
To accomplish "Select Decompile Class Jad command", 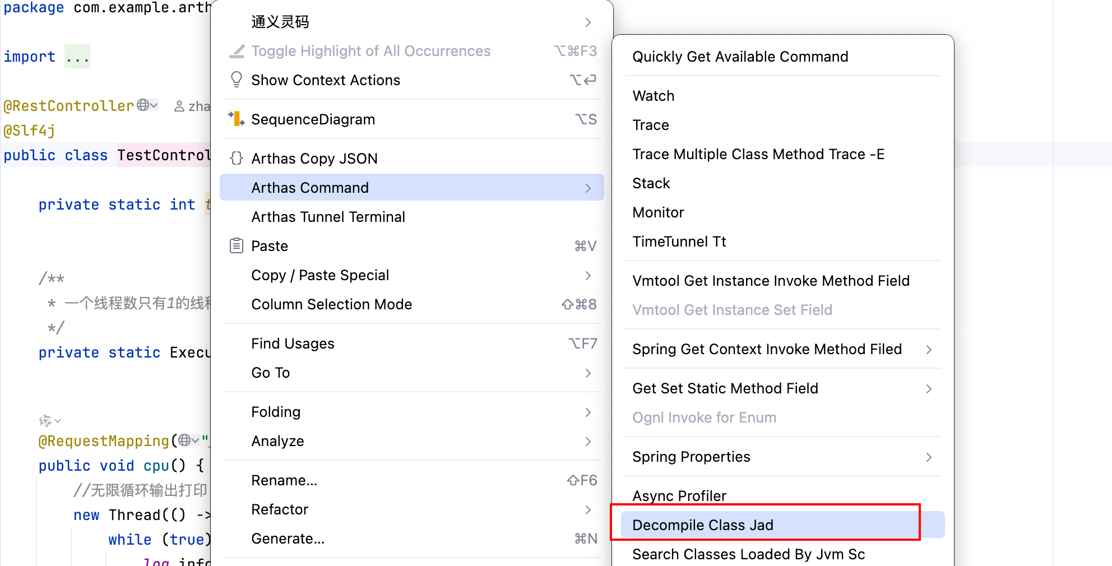I will 702,525.
